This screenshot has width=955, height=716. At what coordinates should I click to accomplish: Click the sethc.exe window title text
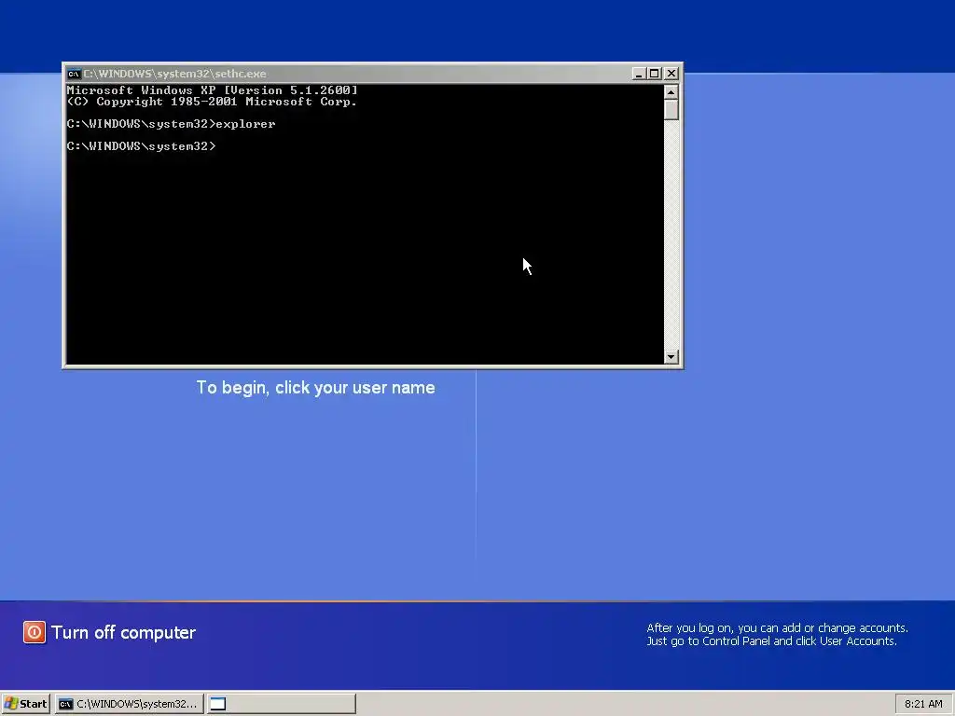click(x=174, y=74)
